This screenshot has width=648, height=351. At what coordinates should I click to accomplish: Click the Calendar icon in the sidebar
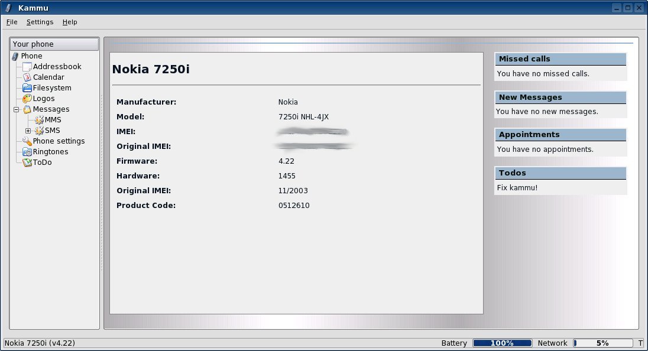coord(27,77)
